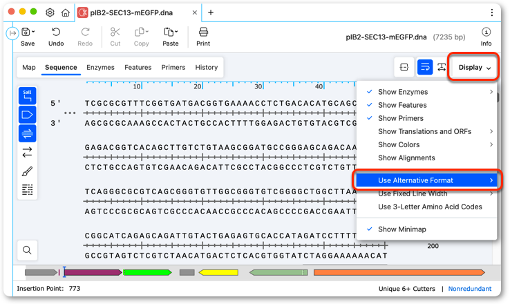
Task: Open the Info panel icon
Action: [486, 32]
